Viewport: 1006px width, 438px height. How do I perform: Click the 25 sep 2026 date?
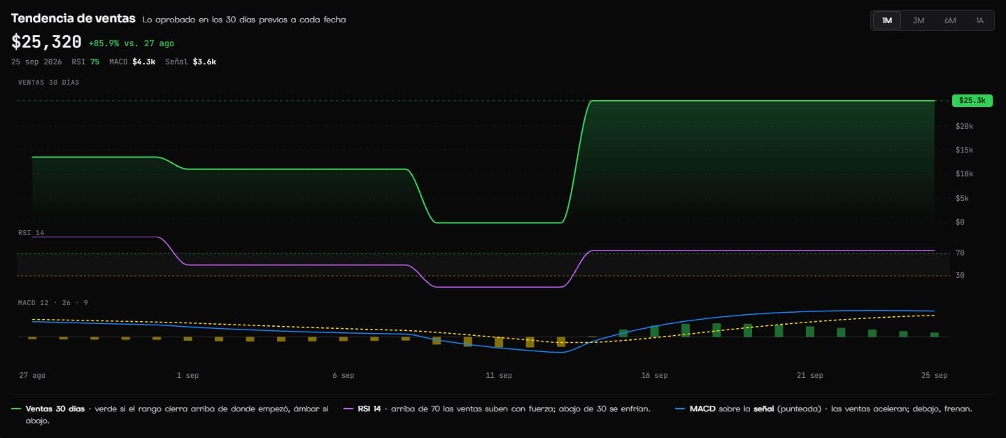[x=36, y=62]
